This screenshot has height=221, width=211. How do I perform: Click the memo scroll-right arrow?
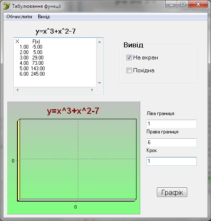pyautogui.click(x=92, y=90)
